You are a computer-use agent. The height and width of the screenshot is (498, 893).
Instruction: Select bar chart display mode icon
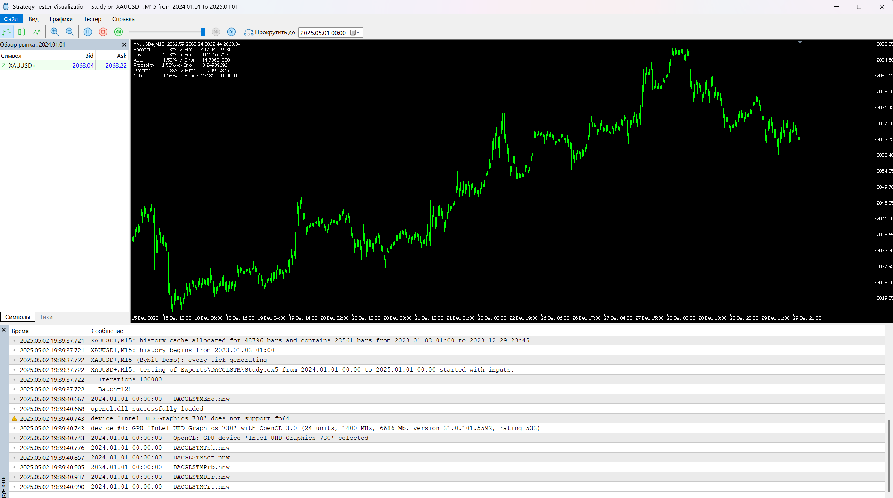tap(7, 32)
